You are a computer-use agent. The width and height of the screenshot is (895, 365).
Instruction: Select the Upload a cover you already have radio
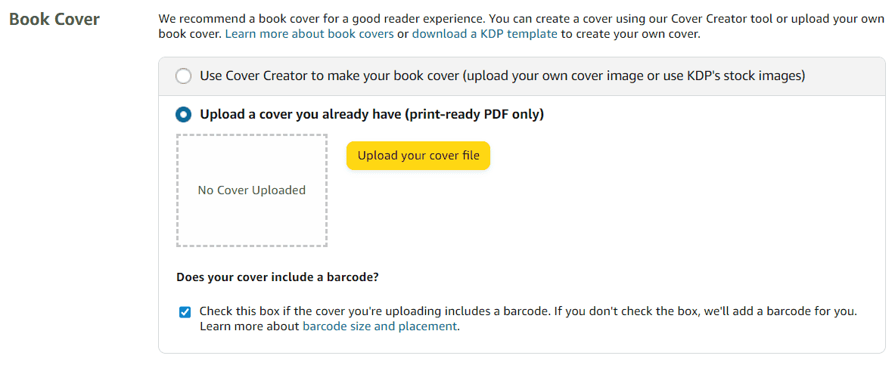tap(184, 115)
